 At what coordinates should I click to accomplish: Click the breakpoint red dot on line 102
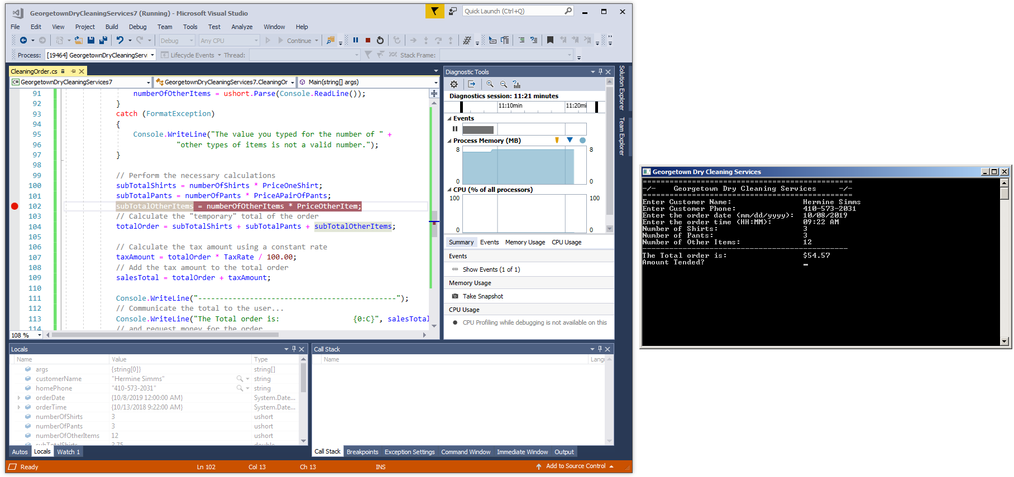coord(15,206)
